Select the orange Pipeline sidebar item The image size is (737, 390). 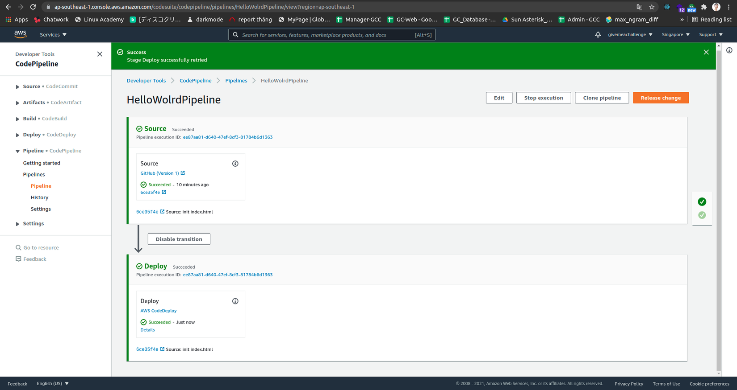(41, 186)
